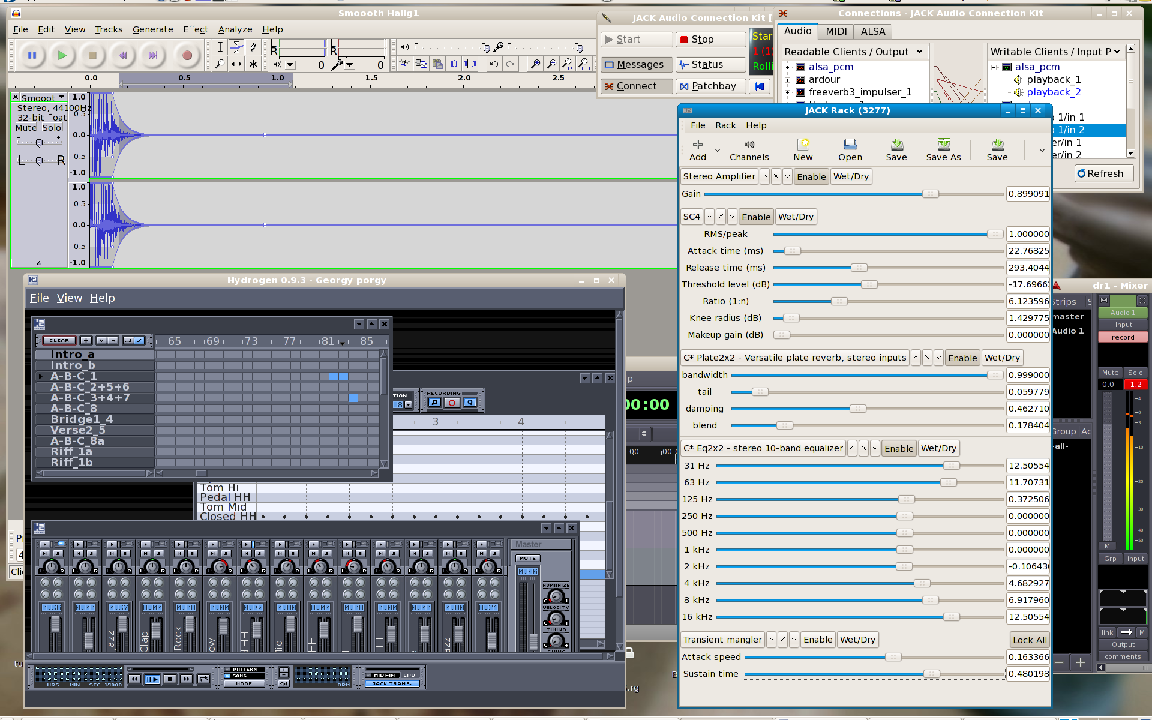1152x720 pixels.
Task: Open Messages in JACK Connection Kit
Action: coord(637,64)
